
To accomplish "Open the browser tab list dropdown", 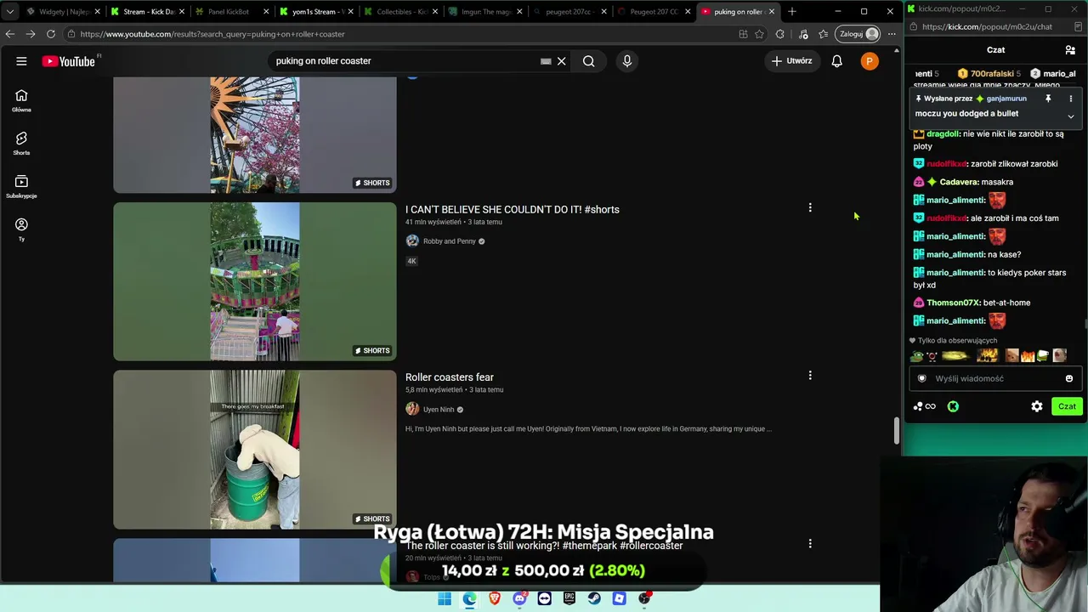I will 10,12.
